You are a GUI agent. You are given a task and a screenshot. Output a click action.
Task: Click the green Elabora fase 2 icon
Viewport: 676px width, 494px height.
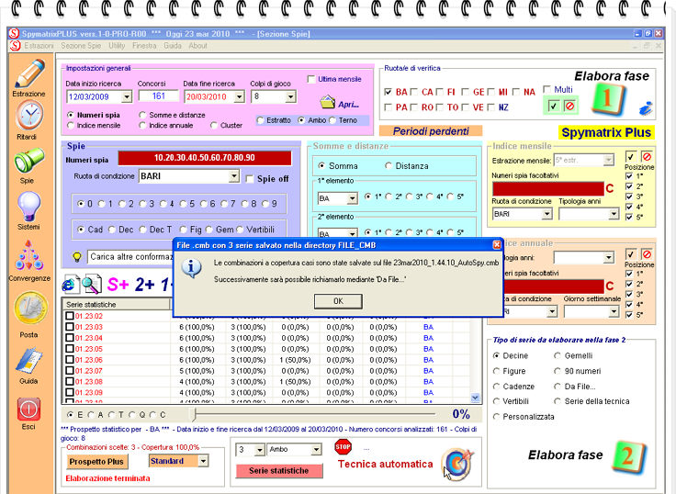629,457
